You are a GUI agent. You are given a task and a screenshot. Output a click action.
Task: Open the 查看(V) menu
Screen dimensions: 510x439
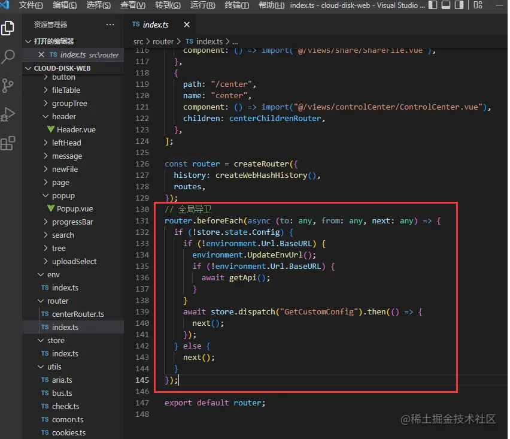coord(133,5)
